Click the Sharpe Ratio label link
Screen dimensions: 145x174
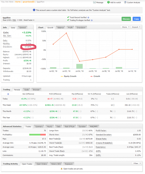(x=101, y=139)
